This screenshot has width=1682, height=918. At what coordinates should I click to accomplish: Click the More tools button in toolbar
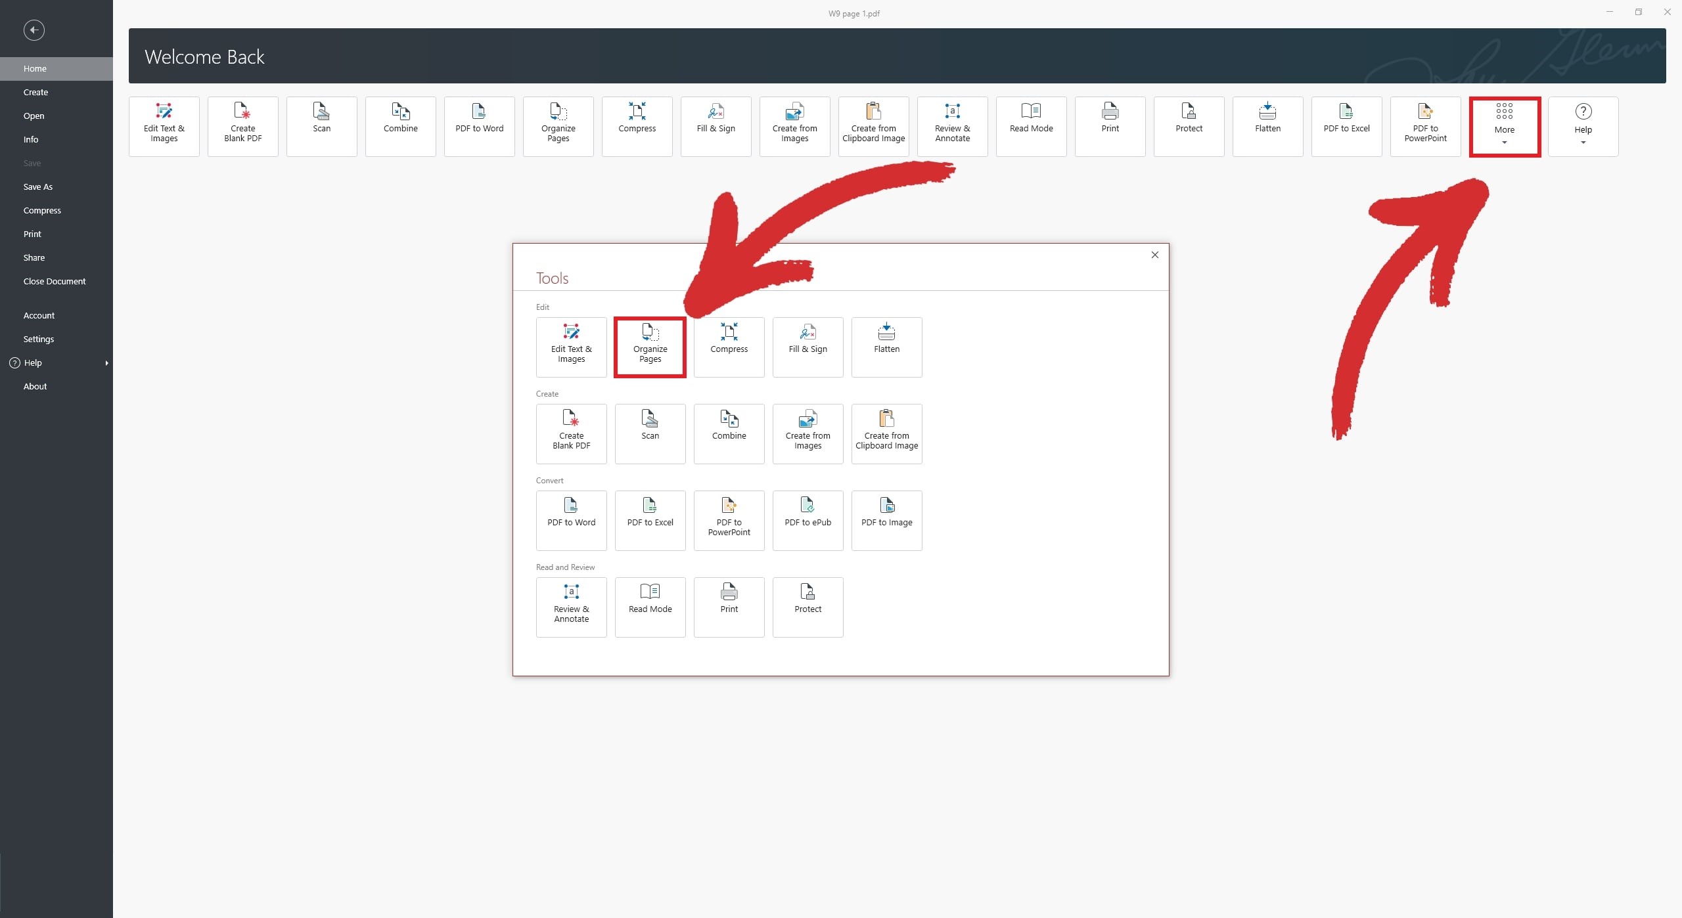tap(1505, 125)
